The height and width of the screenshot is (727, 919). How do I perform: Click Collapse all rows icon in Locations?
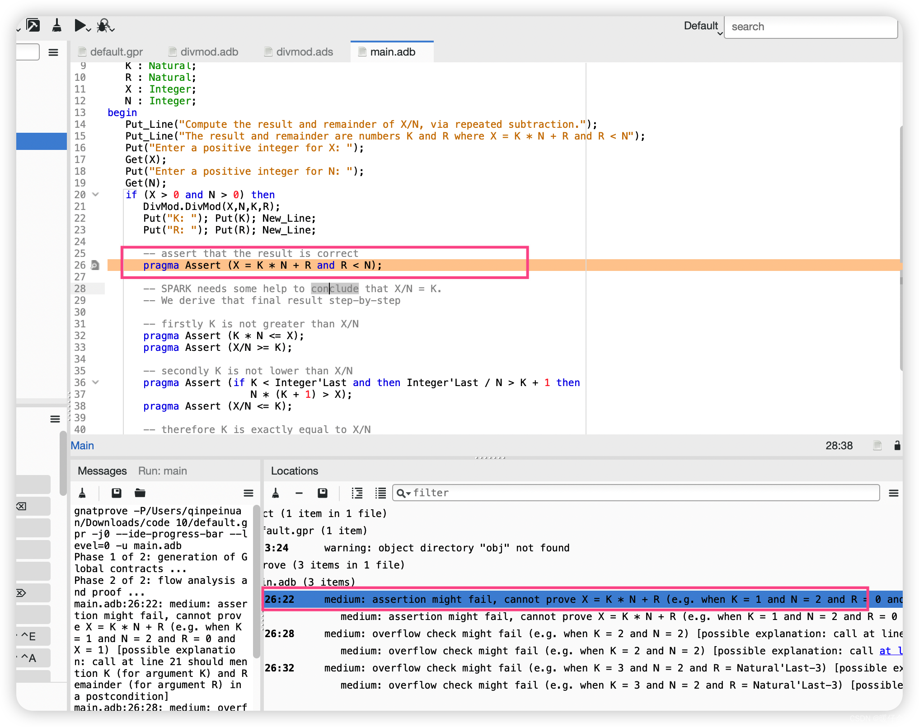380,493
